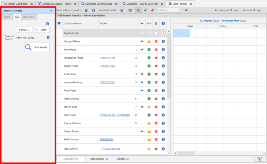Click the Next 14 Days navigation button
Screen dimensions: 267x164
pyautogui.click(x=252, y=10)
